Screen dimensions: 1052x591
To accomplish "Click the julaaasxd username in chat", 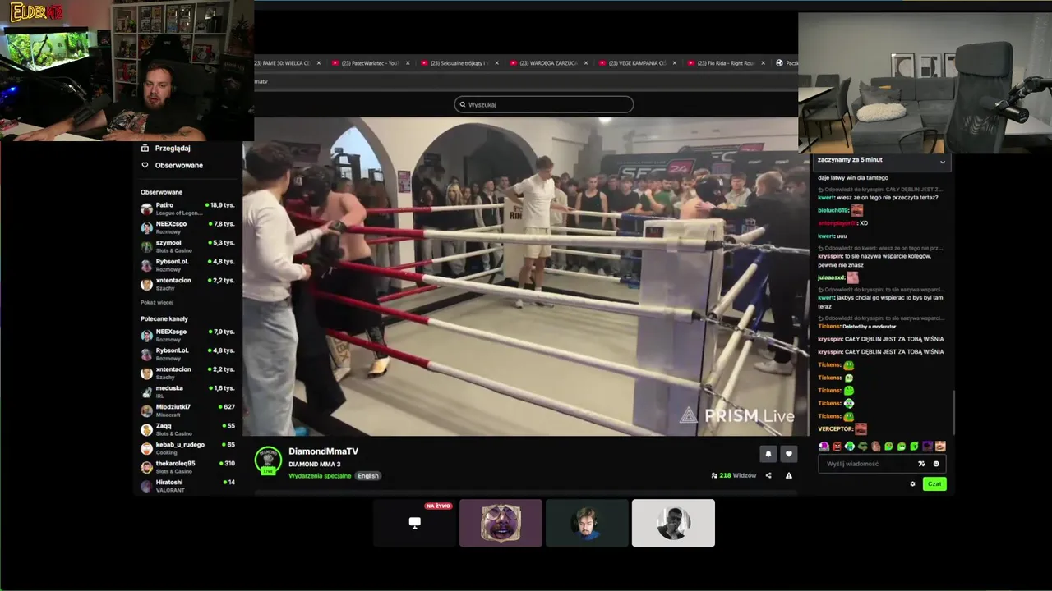I will (x=832, y=277).
